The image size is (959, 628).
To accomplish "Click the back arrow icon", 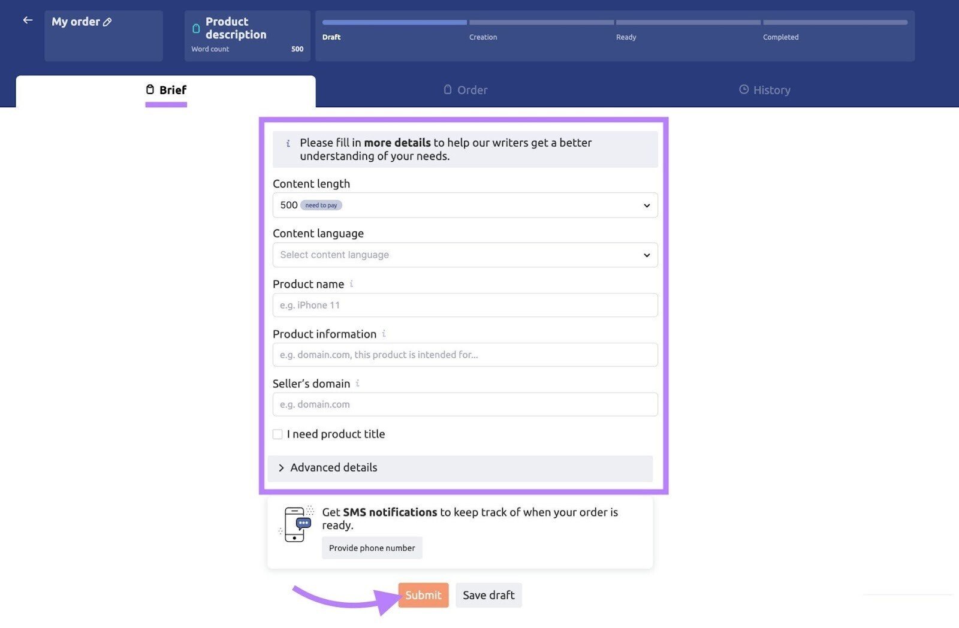I will click(x=28, y=20).
